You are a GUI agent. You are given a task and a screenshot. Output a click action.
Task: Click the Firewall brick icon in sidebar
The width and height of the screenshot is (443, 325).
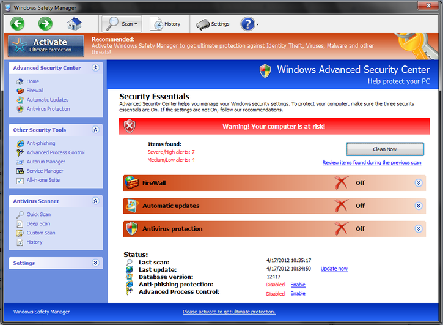pyautogui.click(x=20, y=91)
